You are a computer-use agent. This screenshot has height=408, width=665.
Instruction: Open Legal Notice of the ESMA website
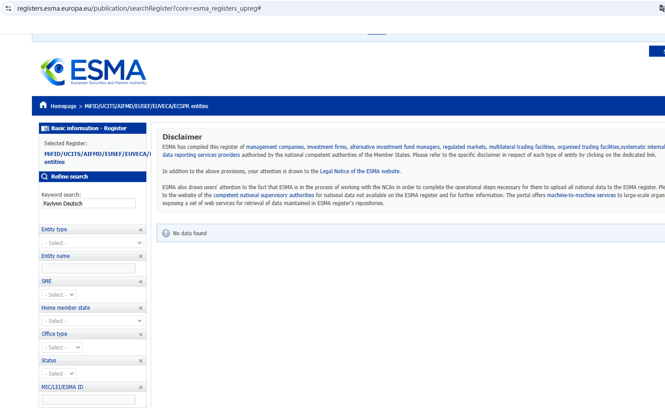360,171
